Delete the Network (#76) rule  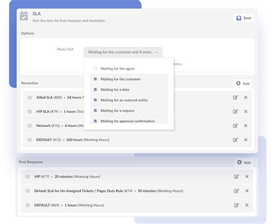(245, 126)
